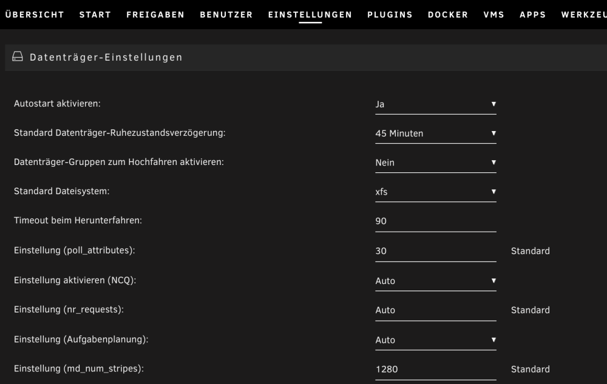Open the ÜBERSICHT tab
Image resolution: width=607 pixels, height=384 pixels.
35,15
